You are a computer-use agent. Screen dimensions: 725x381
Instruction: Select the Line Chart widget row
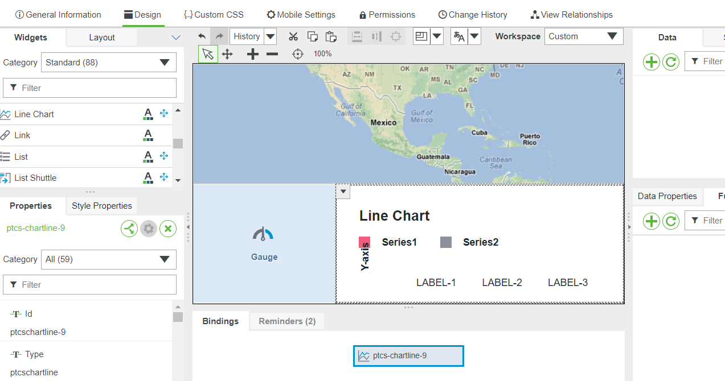(x=86, y=114)
